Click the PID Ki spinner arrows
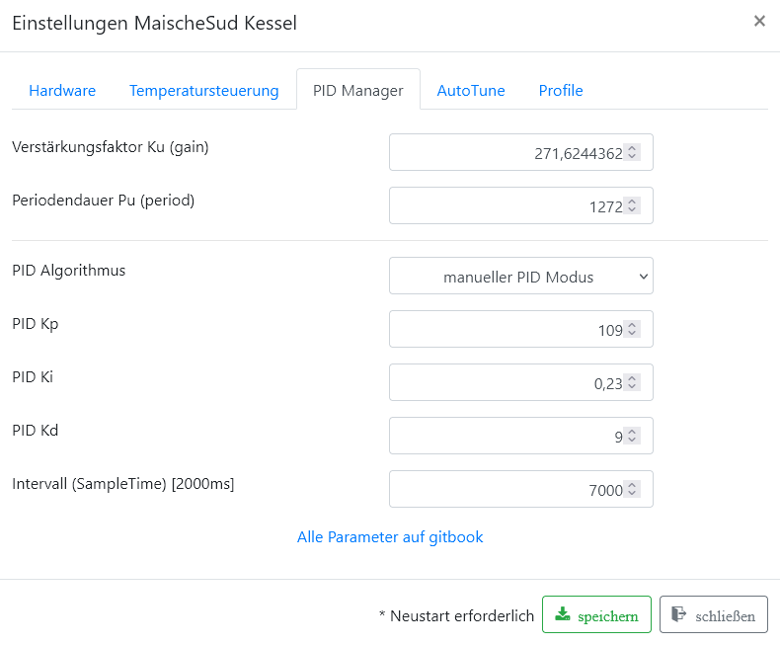The image size is (780, 645). click(633, 383)
